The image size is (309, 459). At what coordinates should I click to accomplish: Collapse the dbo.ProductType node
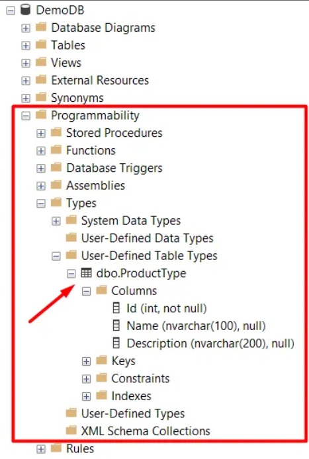point(71,274)
